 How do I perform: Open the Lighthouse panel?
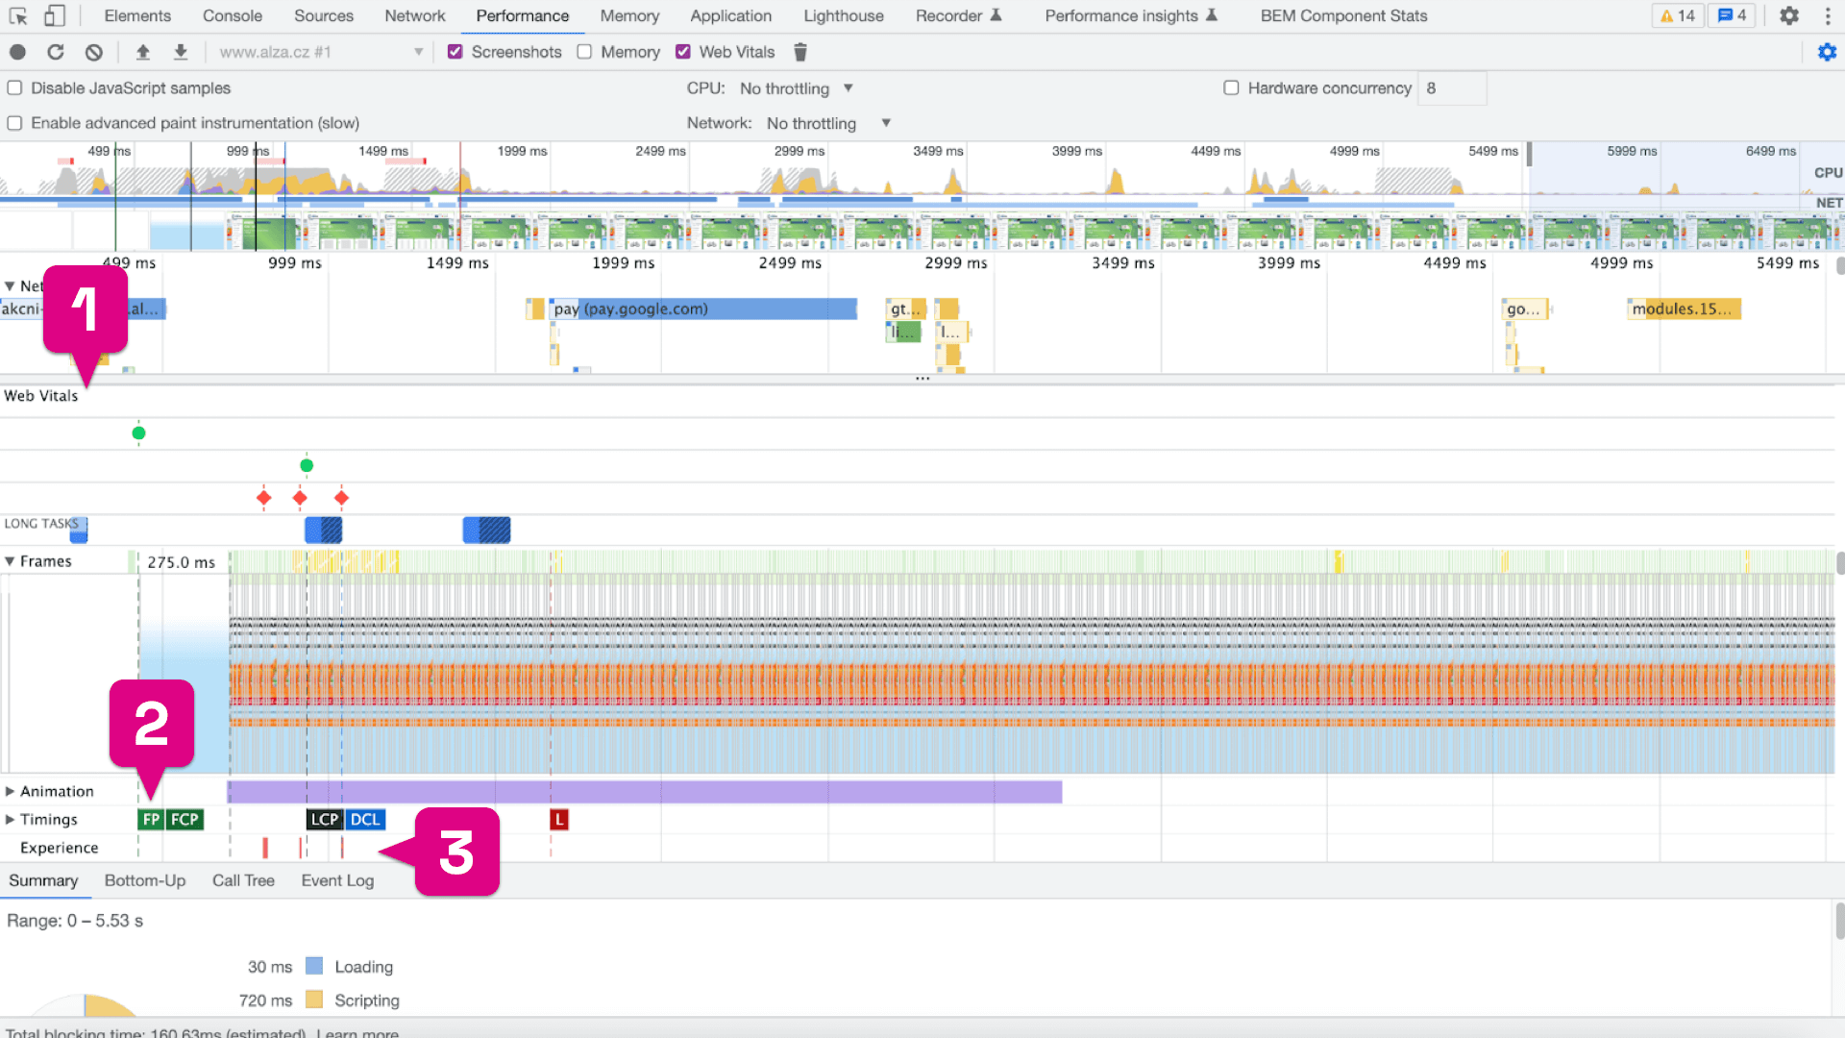(843, 15)
